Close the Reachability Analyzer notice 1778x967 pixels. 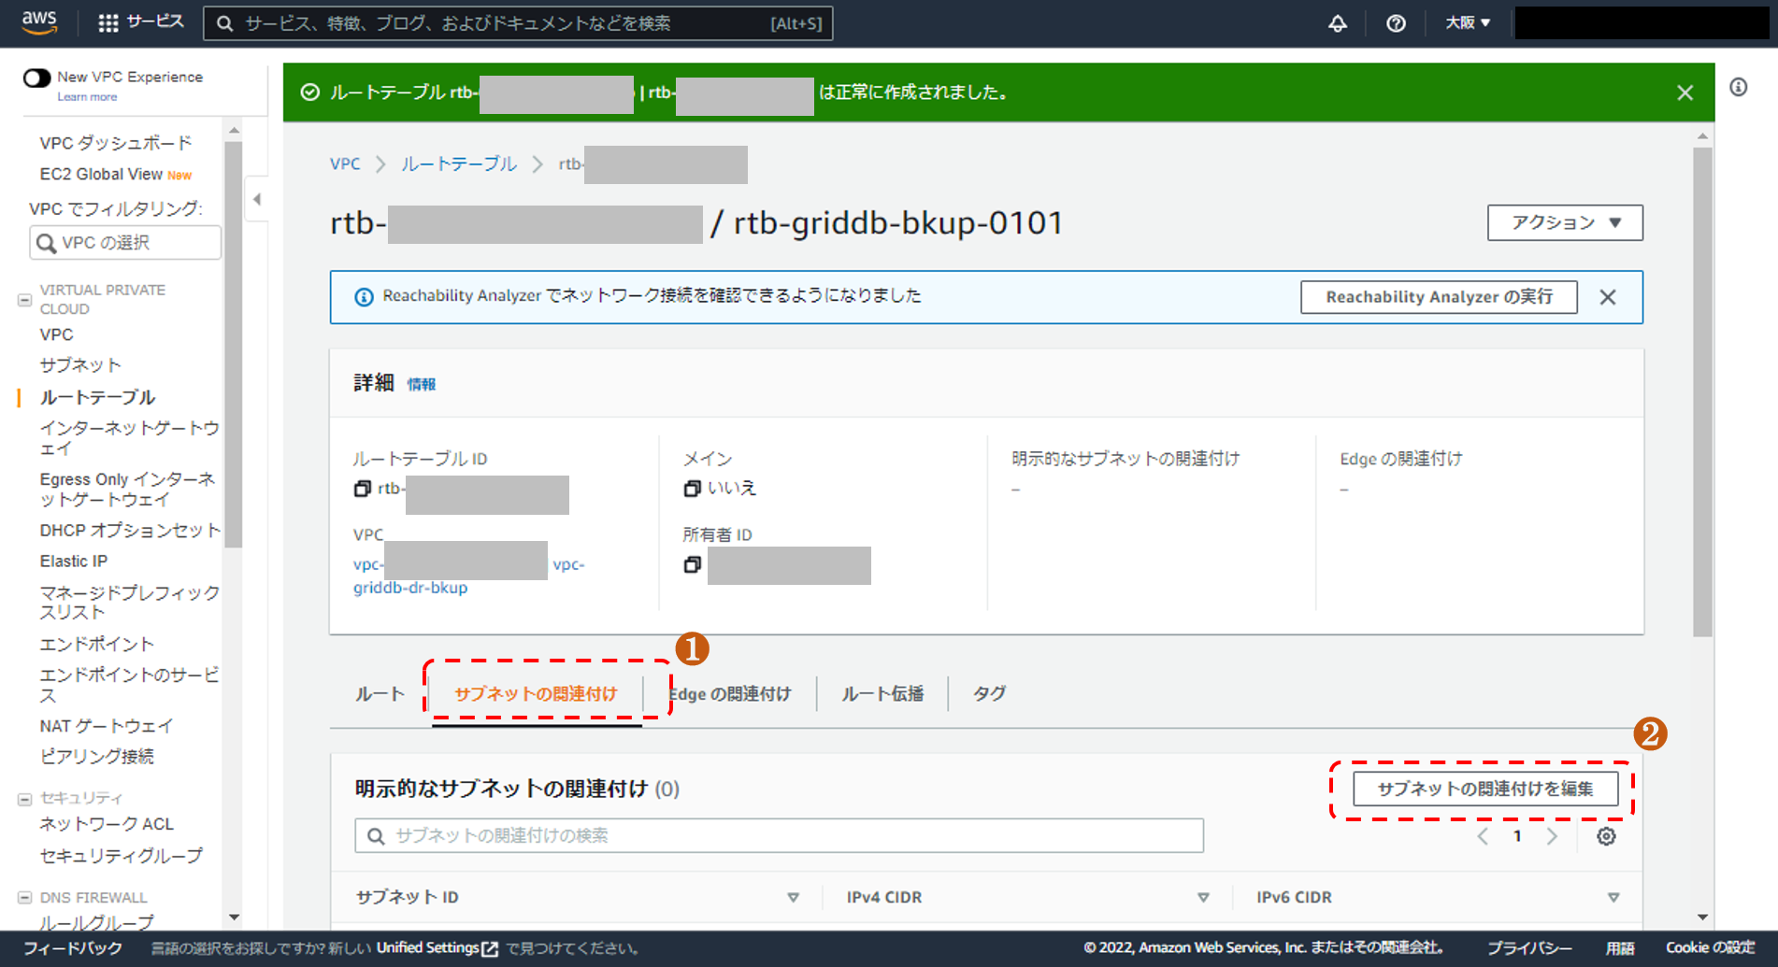click(1608, 297)
